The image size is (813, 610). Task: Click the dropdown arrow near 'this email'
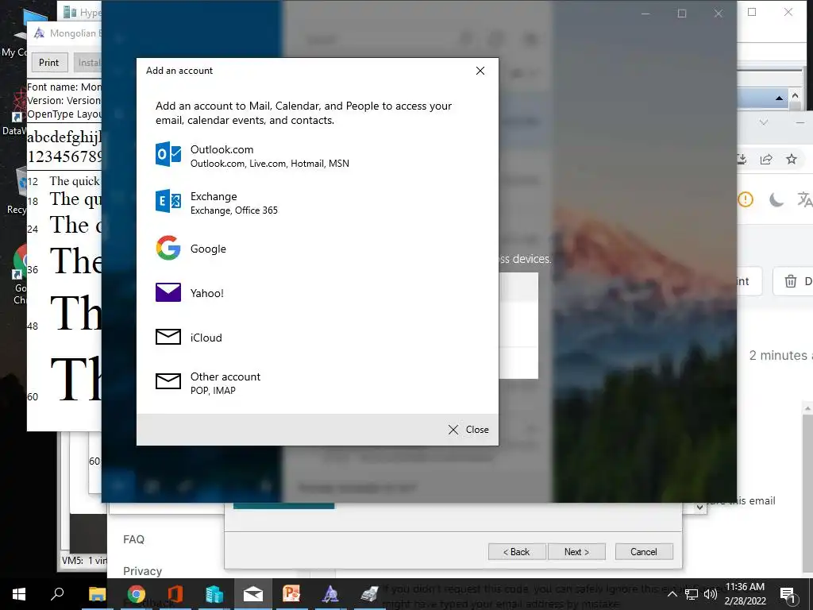700,508
